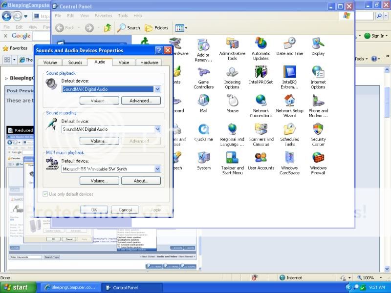The image size is (391, 293).
Task: Switch to the Hardware tab
Action: [x=149, y=63]
